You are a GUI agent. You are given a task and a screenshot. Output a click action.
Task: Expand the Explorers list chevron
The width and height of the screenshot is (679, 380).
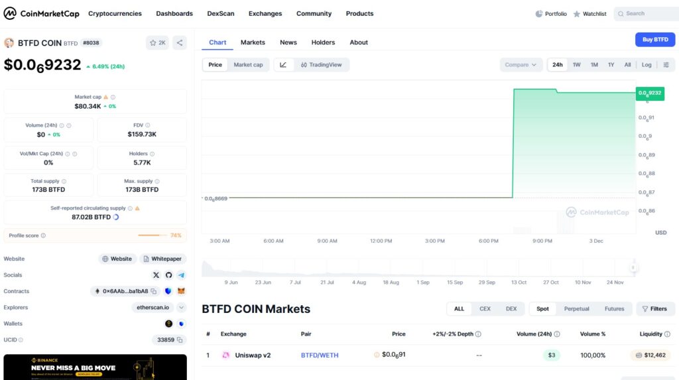click(x=181, y=308)
